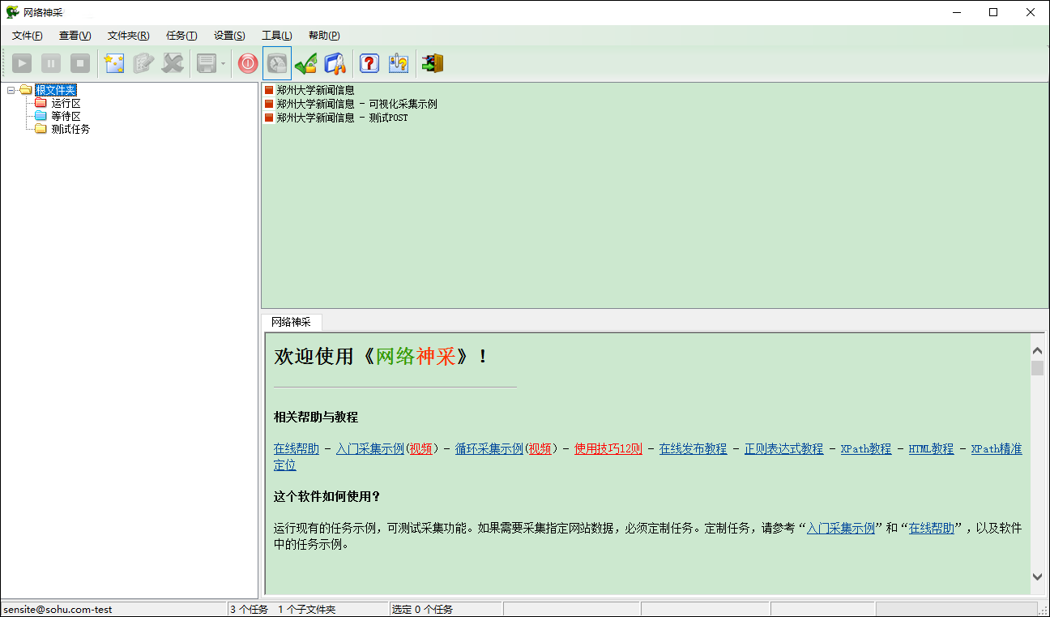
Task: Switch to the 网络神采 tab
Action: click(x=291, y=322)
